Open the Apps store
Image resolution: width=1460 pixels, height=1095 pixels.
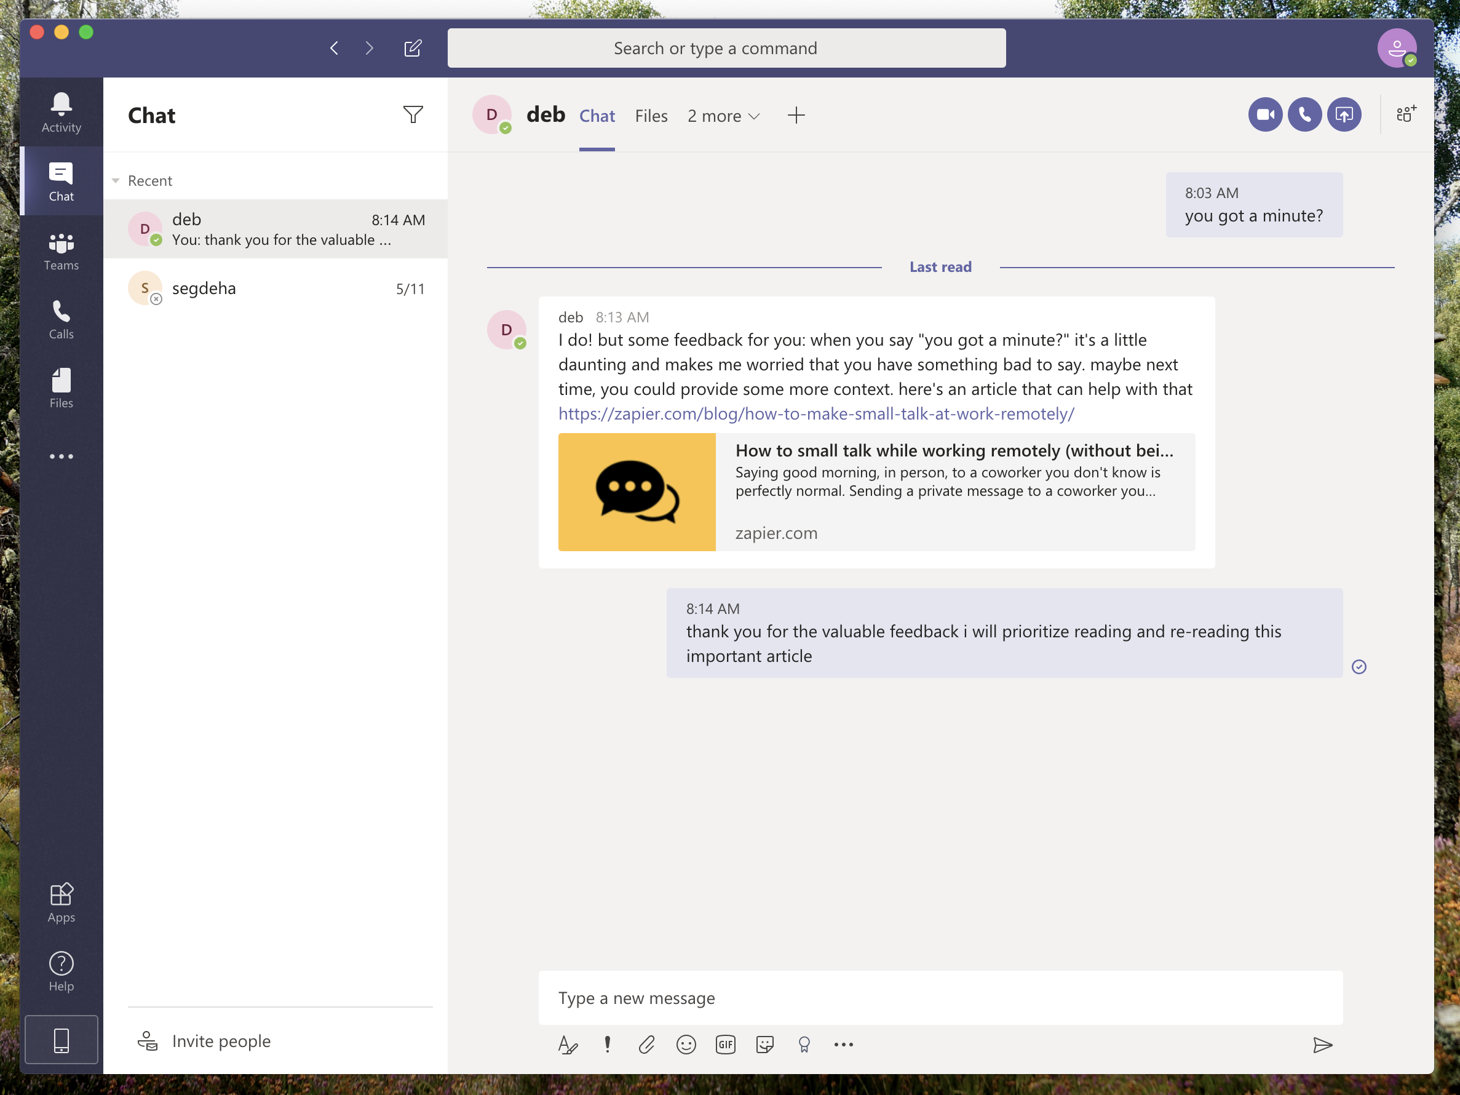pos(61,902)
